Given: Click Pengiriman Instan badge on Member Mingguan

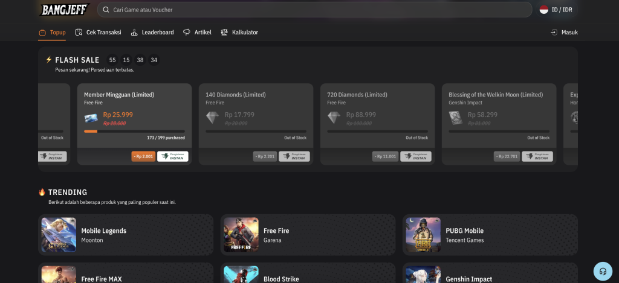Looking at the screenshot, I should tap(172, 156).
